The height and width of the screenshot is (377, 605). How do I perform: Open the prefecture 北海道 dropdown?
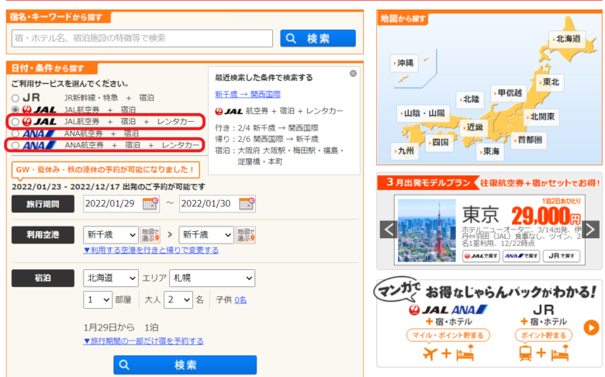click(x=110, y=278)
